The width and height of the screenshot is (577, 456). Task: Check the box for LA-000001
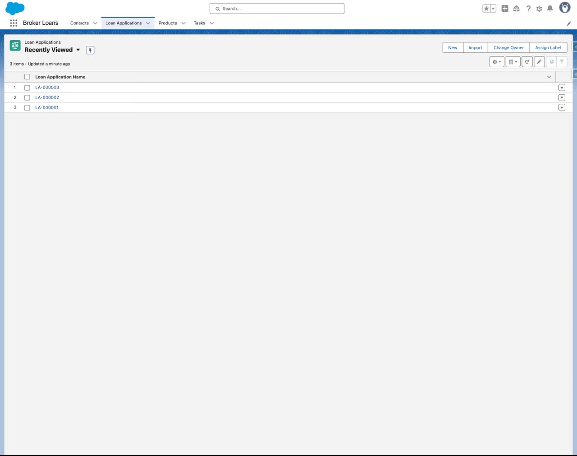[27, 108]
